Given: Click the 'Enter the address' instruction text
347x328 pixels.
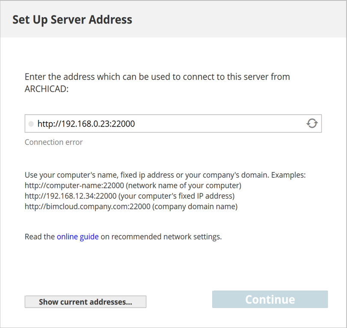Looking at the screenshot, I should pyautogui.click(x=157, y=83).
